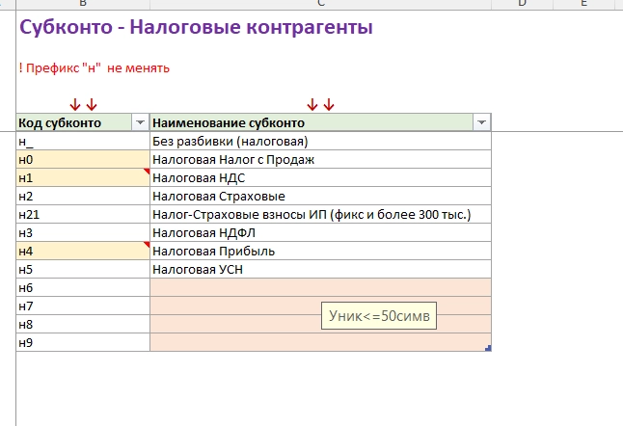Screen dimensions: 623x426
Task: Click the Уник<=50симв tooltip
Action: coord(379,315)
